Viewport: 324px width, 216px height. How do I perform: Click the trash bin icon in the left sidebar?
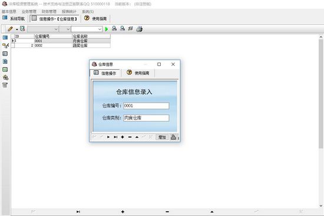pyautogui.click(x=5, y=85)
